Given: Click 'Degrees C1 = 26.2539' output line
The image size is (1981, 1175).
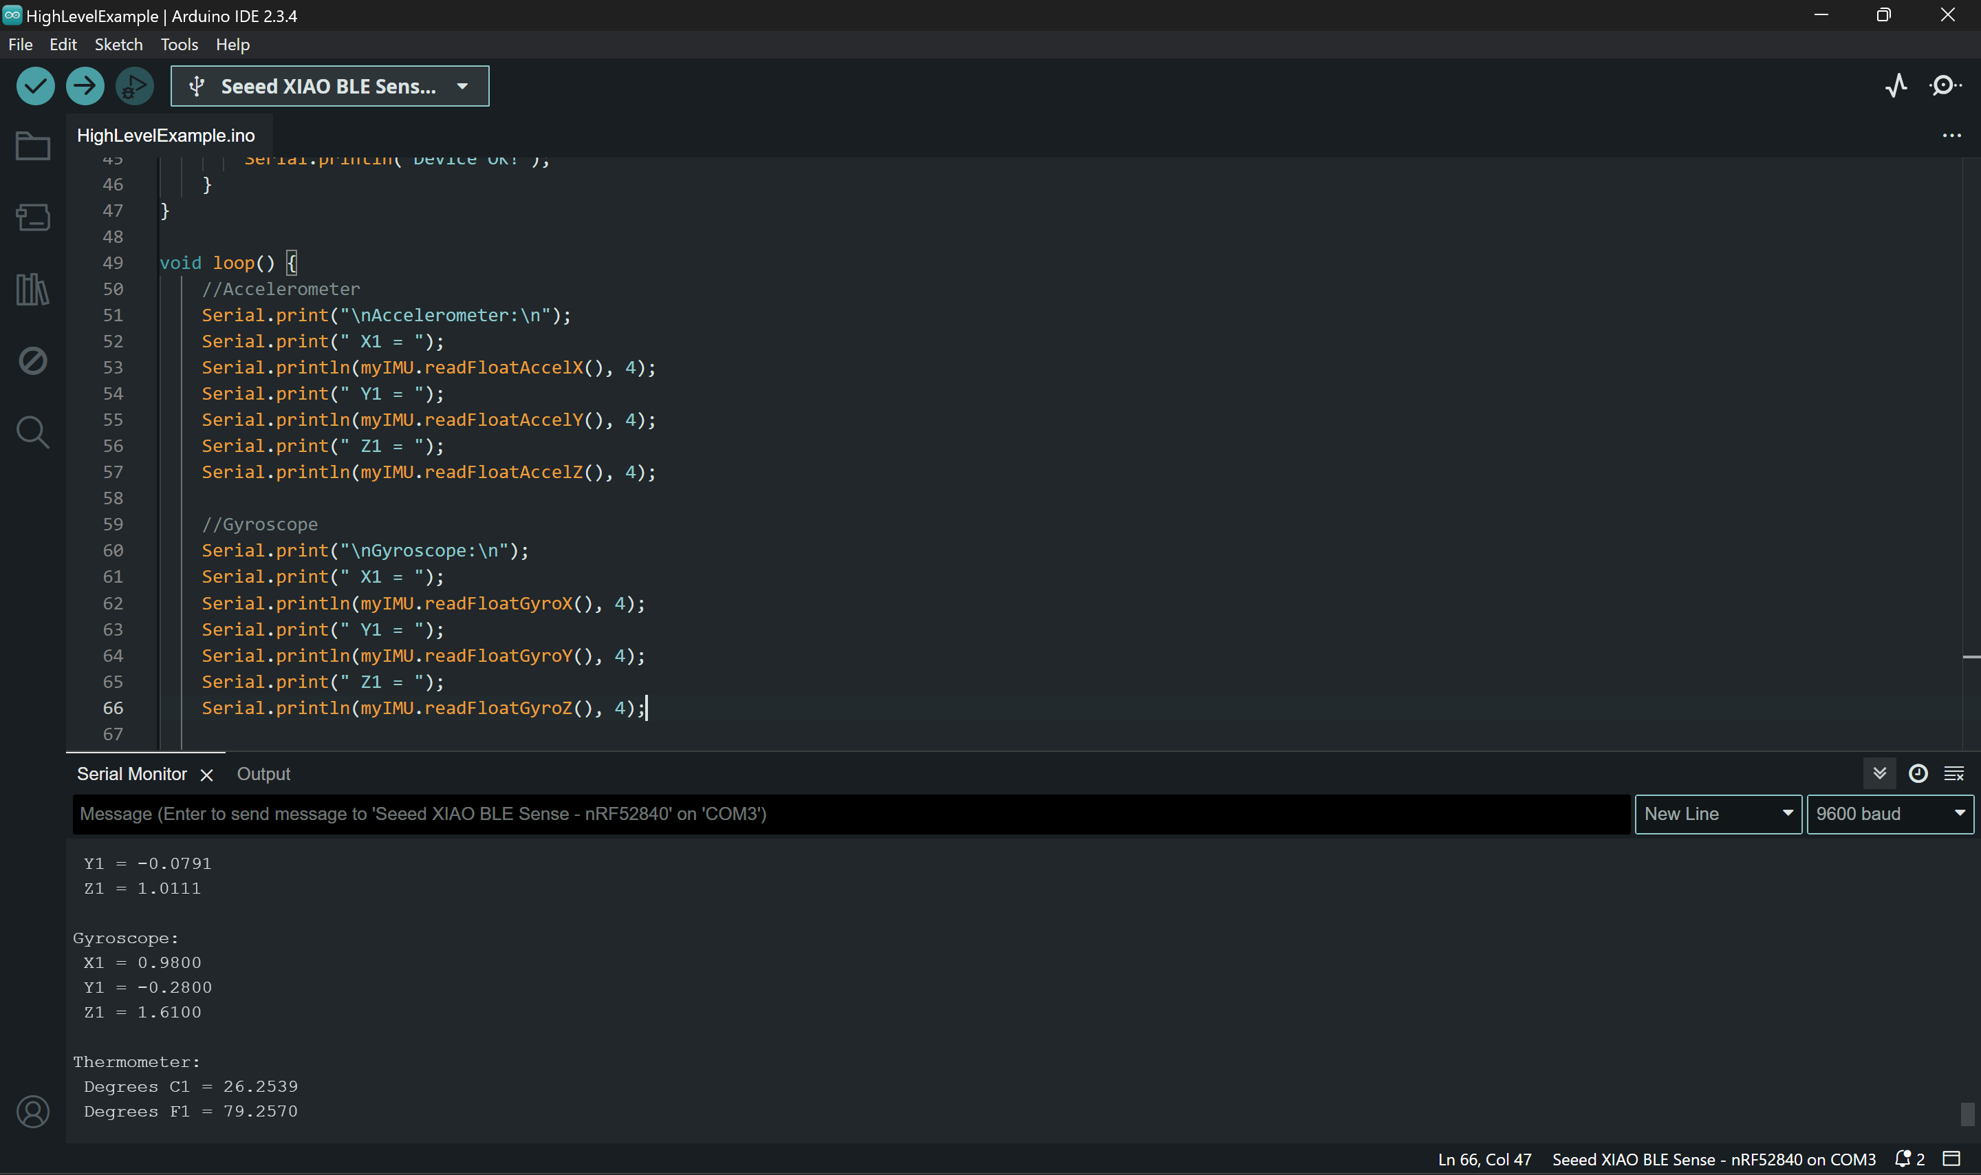Looking at the screenshot, I should 191,1086.
